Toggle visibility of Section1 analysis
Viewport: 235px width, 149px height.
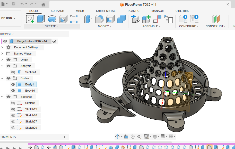point(13,72)
